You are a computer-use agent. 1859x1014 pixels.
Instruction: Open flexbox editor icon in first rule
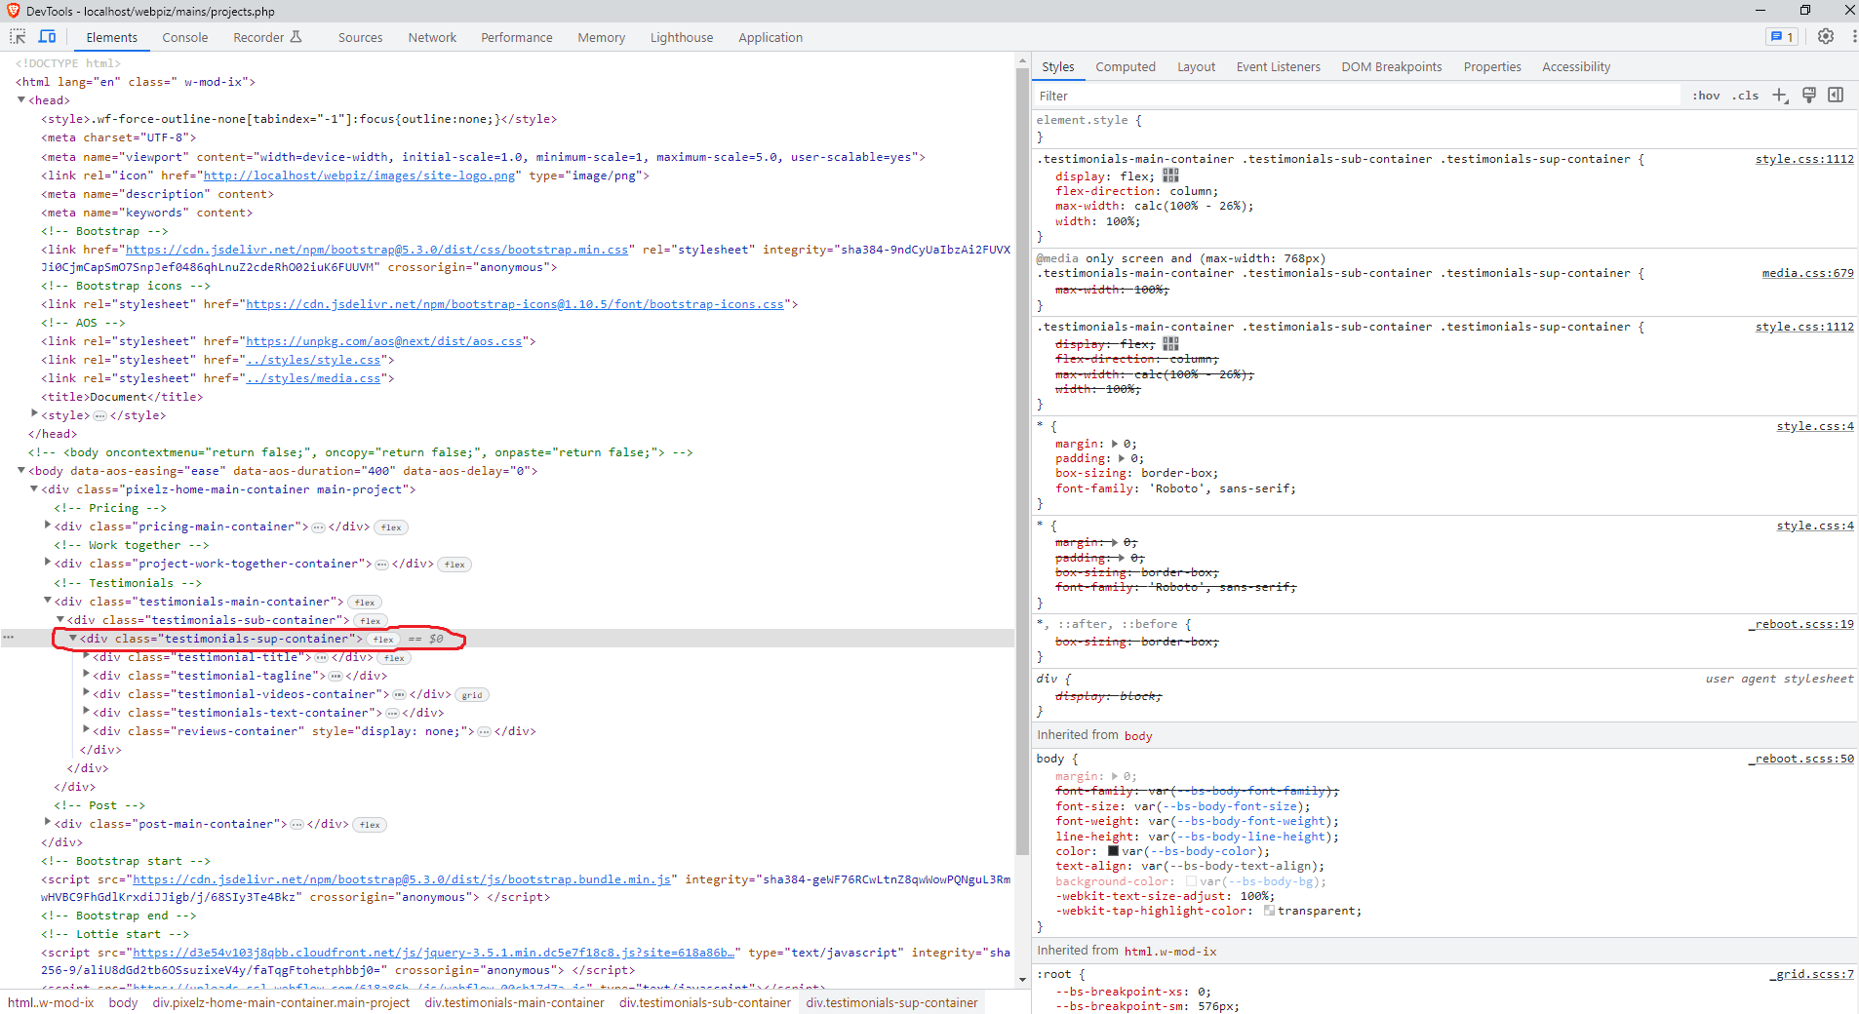[x=1171, y=175]
